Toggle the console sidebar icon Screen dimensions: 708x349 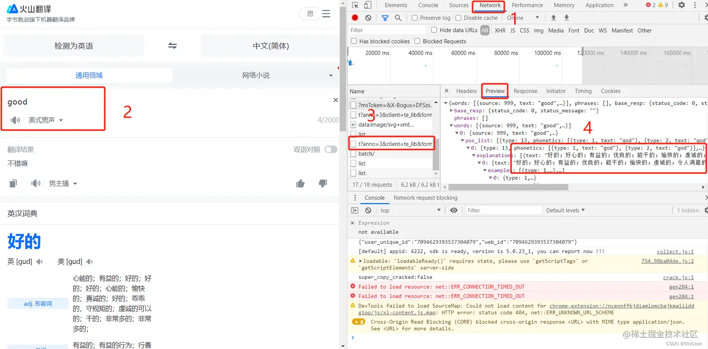coord(355,211)
